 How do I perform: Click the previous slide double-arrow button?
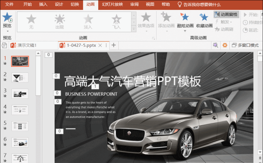260,158
